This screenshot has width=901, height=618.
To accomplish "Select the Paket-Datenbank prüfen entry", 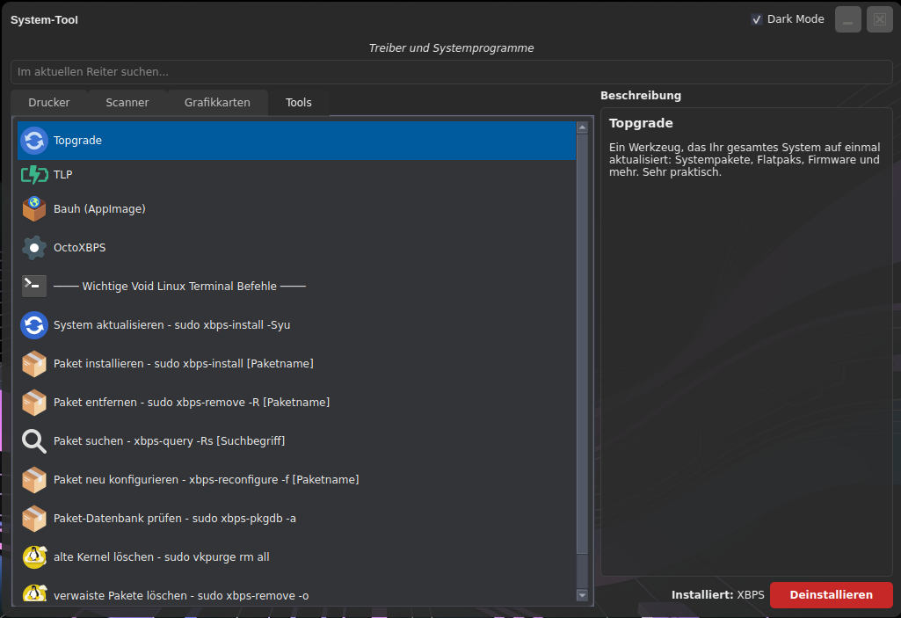I will [x=174, y=518].
